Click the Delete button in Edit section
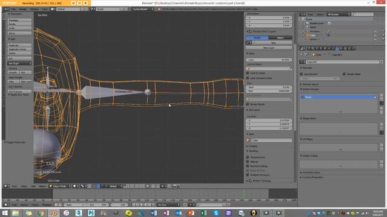The width and height of the screenshot is (387, 217). click(x=19, y=53)
